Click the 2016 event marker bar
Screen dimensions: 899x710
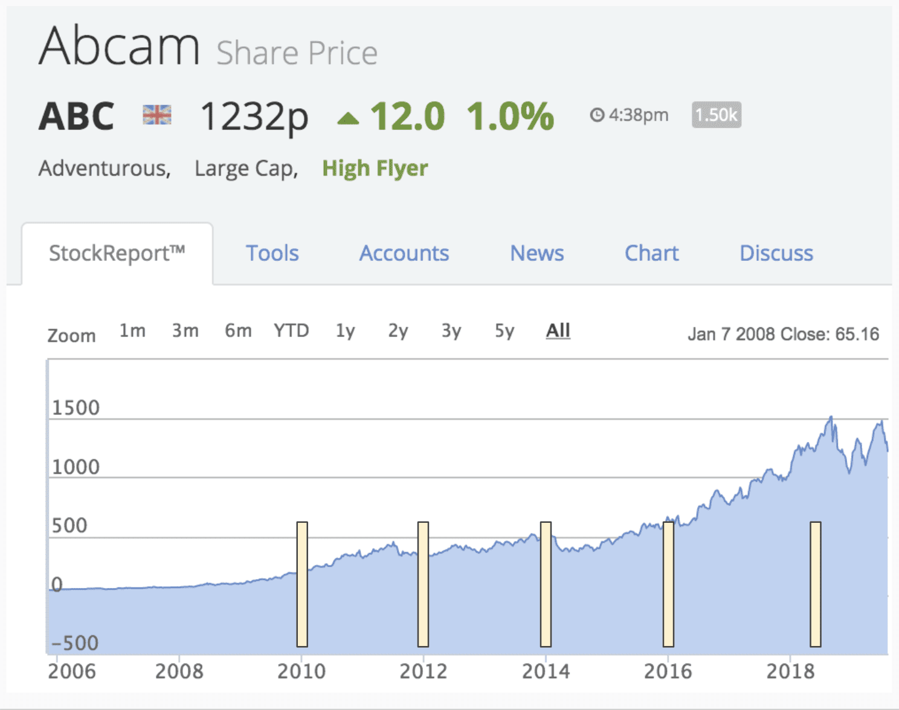click(668, 584)
